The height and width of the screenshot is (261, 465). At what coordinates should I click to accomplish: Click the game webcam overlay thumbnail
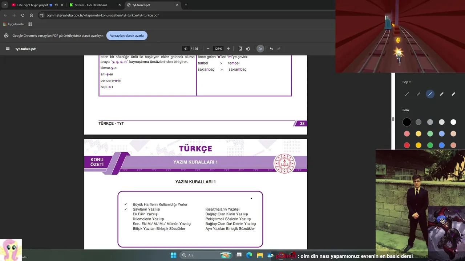pyautogui.click(x=400, y=36)
